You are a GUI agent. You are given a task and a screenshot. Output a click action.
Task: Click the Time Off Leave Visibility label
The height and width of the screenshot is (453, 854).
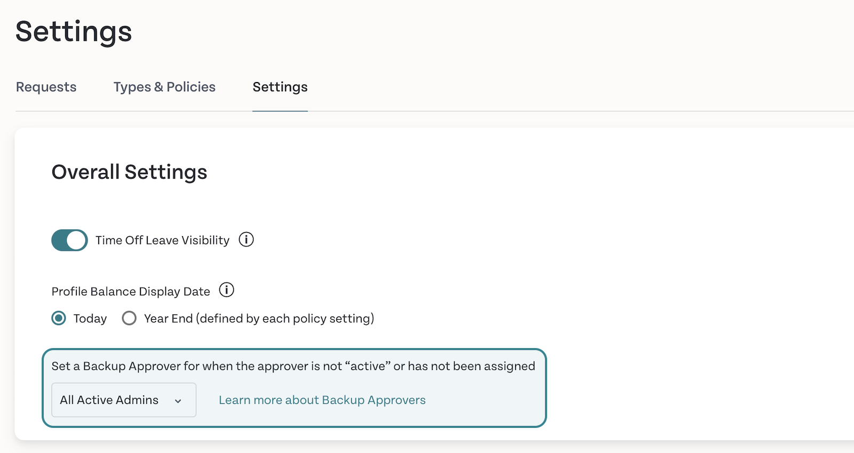tap(162, 240)
